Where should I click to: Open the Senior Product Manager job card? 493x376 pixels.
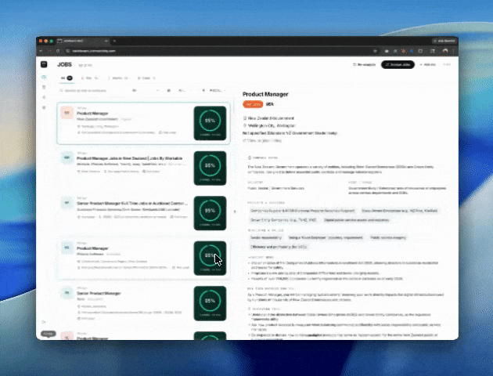tap(143, 303)
